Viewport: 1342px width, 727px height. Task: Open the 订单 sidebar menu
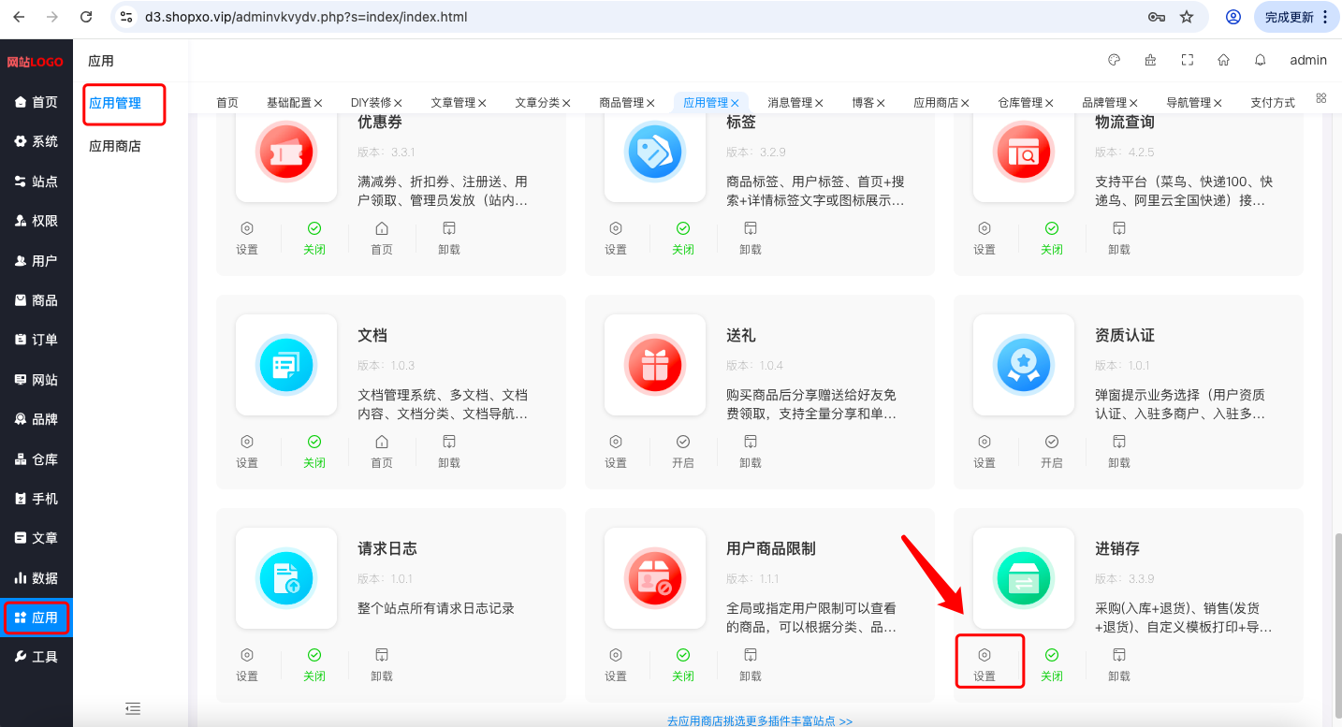36,340
